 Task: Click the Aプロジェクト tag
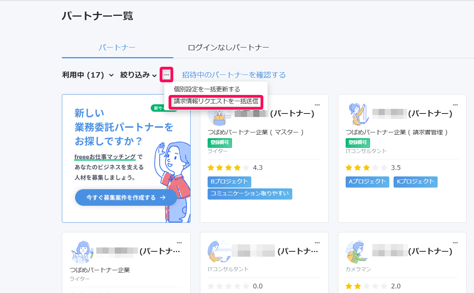click(367, 182)
